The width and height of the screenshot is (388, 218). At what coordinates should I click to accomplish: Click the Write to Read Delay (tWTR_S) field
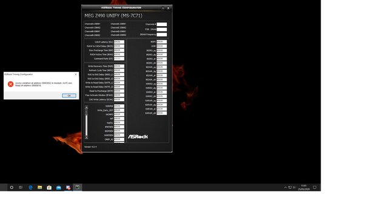(x=119, y=87)
